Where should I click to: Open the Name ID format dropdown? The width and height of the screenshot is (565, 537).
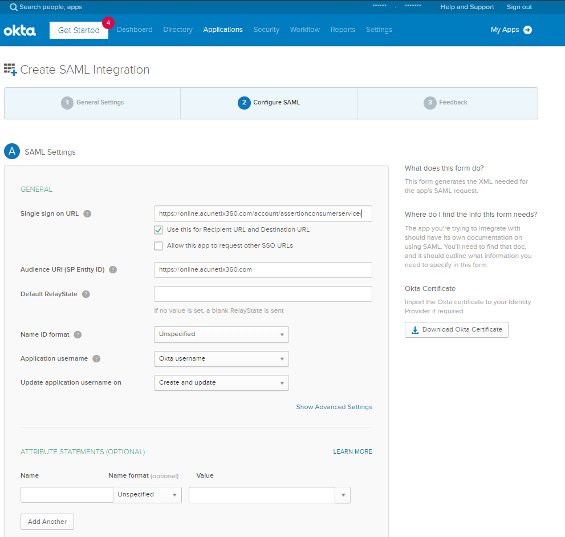coord(221,334)
